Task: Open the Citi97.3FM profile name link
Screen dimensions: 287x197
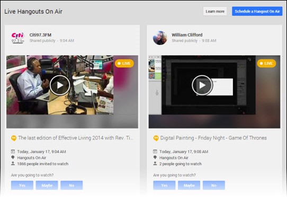Action: click(x=40, y=35)
